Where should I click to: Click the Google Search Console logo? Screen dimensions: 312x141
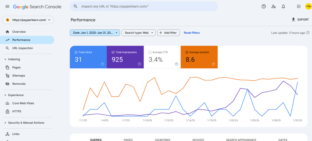coord(37,7)
